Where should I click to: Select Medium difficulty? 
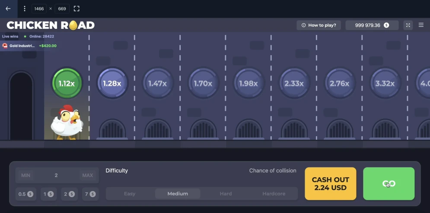point(178,194)
